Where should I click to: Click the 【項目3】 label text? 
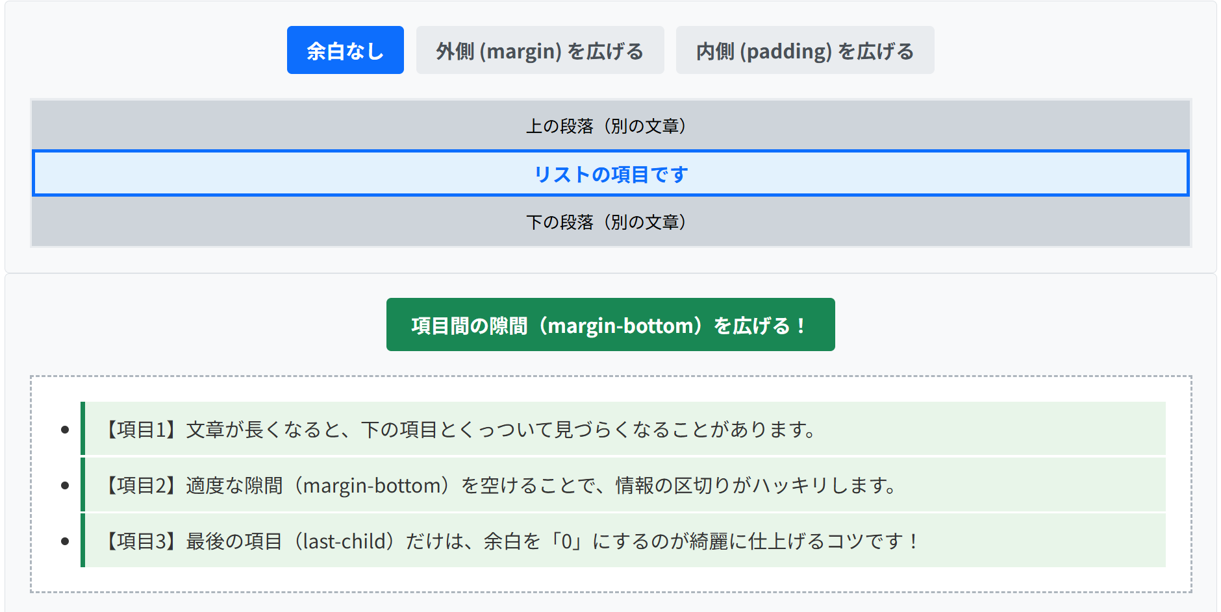pyautogui.click(x=142, y=541)
